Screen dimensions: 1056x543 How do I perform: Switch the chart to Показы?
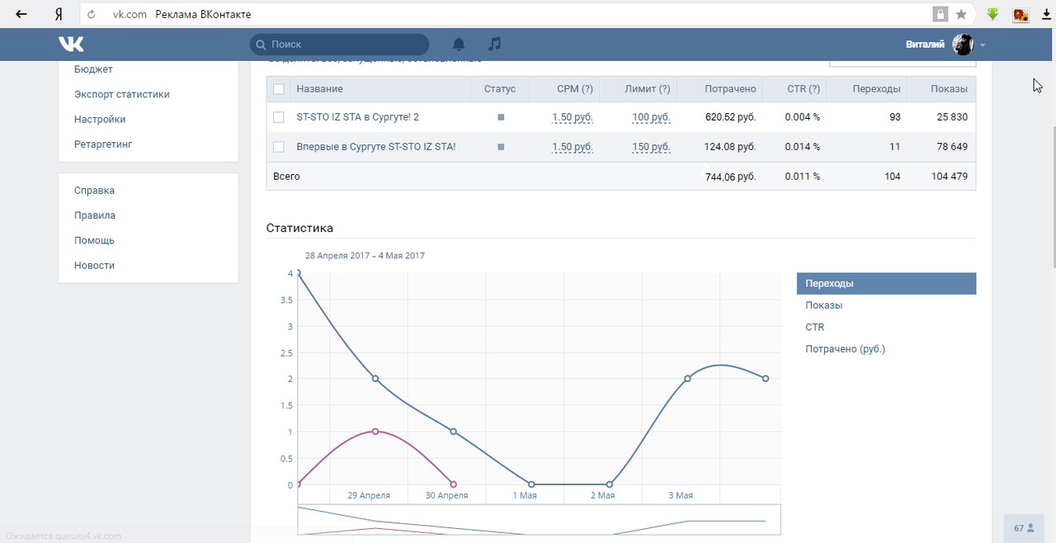(x=824, y=305)
